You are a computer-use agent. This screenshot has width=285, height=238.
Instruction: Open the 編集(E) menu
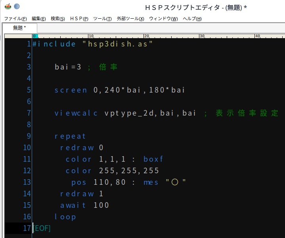(x=39, y=19)
